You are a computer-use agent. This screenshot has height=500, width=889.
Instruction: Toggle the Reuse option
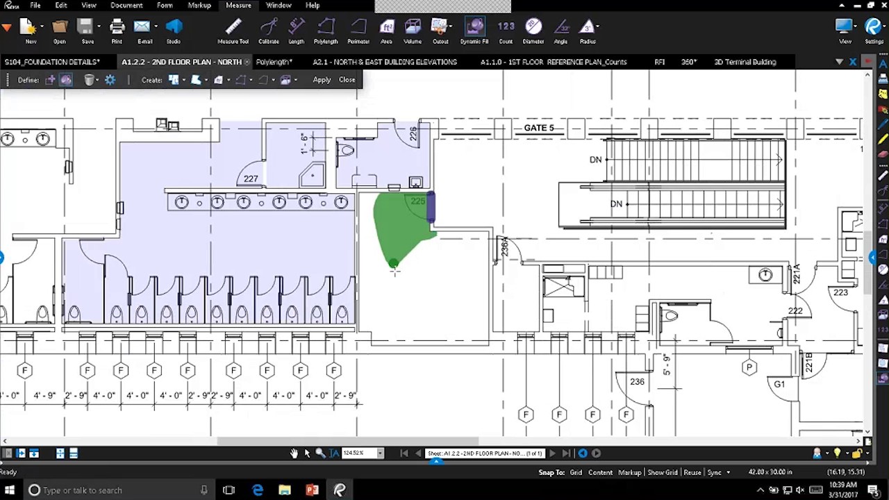692,472
